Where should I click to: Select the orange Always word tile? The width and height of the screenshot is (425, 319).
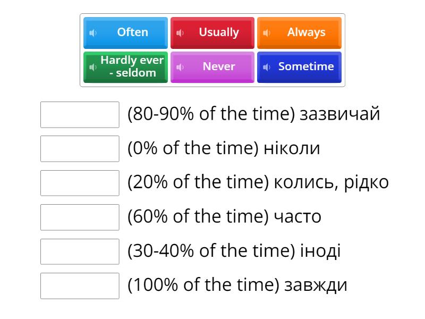307,32
